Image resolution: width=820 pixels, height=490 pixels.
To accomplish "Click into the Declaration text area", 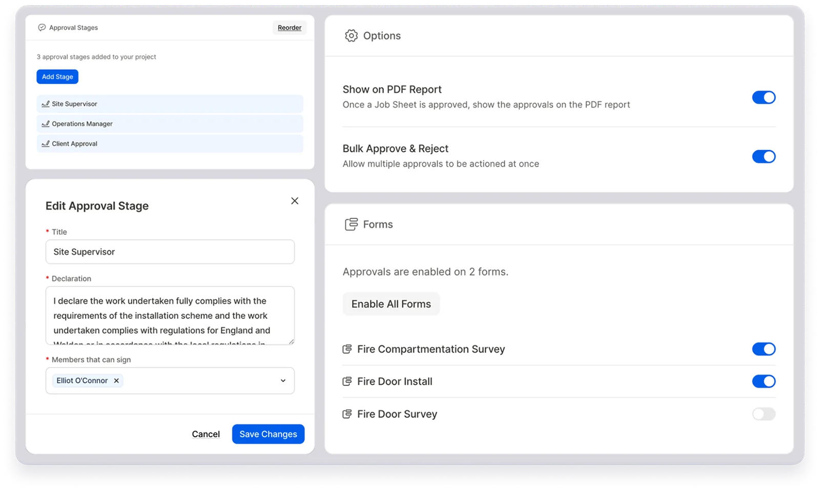I will 170,316.
